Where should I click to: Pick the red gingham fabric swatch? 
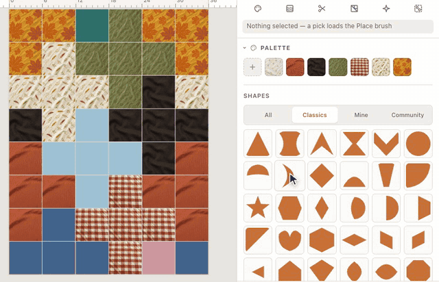pos(359,67)
